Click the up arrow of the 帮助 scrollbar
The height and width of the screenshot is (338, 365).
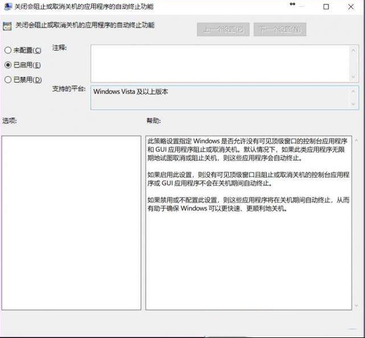(356, 140)
